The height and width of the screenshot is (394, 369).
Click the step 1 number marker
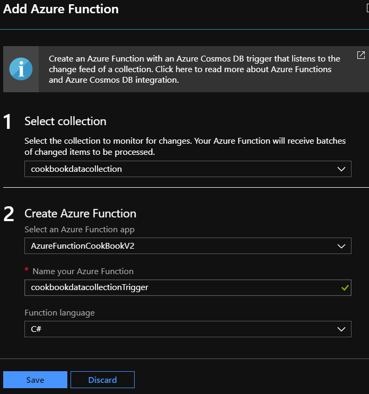pyautogui.click(x=8, y=122)
